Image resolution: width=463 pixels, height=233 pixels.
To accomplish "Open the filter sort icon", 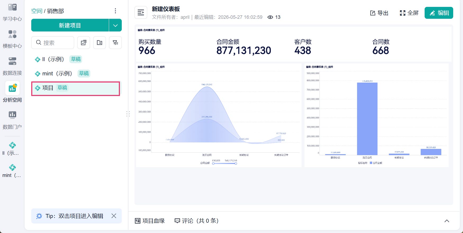I will [x=115, y=43].
